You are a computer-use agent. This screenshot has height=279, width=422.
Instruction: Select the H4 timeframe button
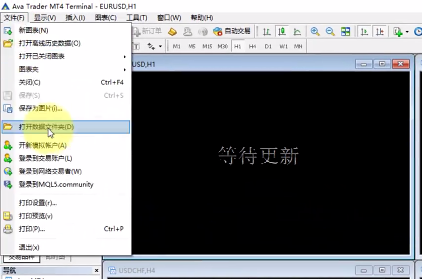[252, 46]
